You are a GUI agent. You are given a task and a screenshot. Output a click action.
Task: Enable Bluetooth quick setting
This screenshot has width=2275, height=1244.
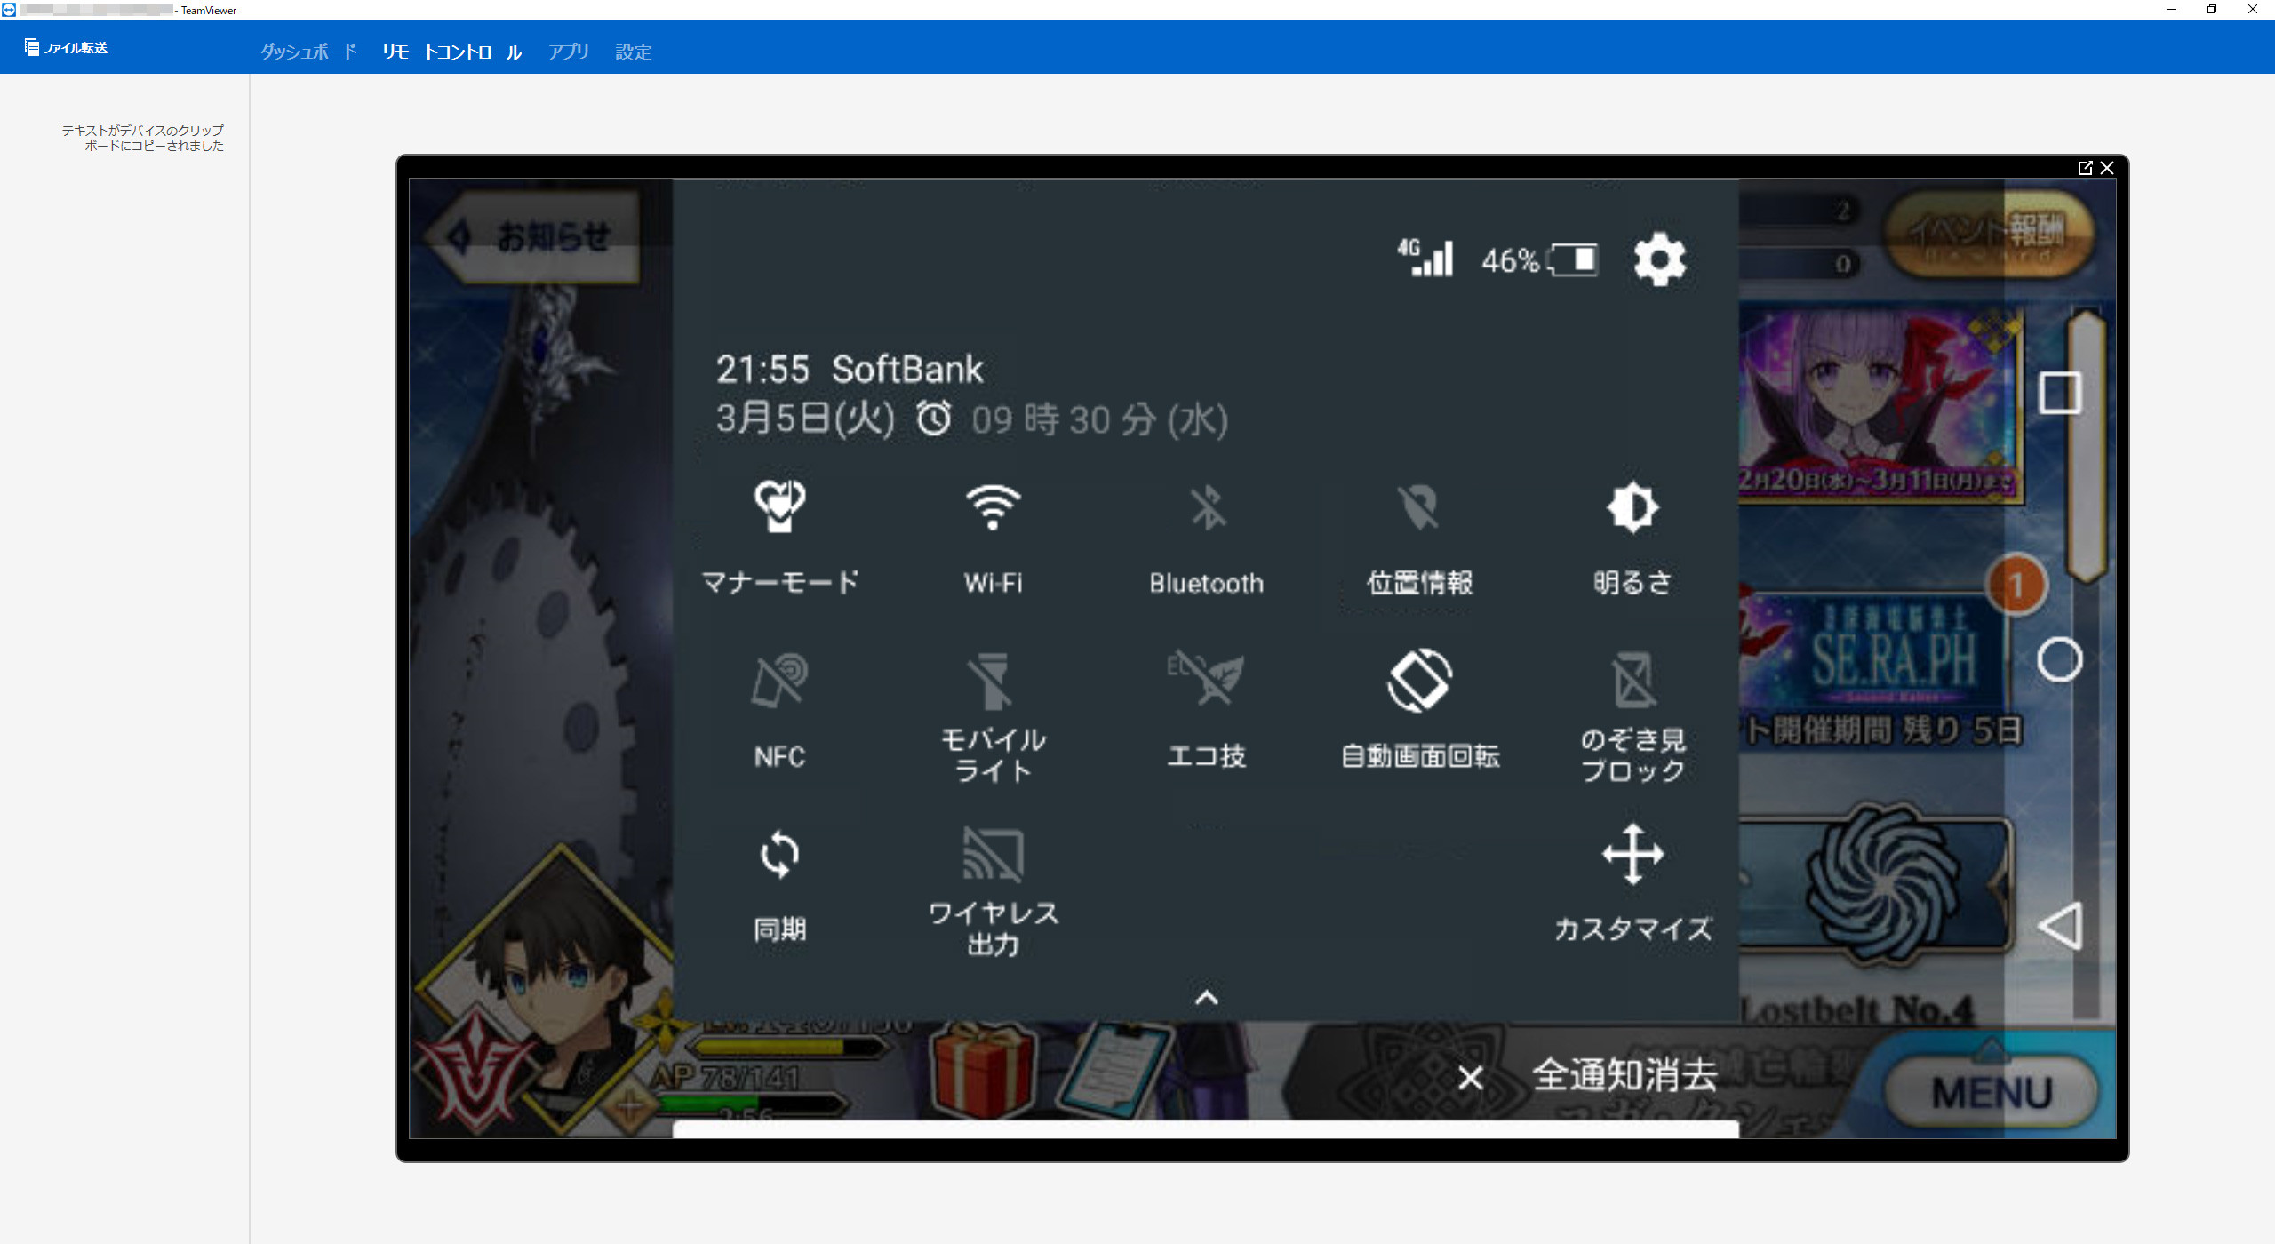(x=1207, y=508)
